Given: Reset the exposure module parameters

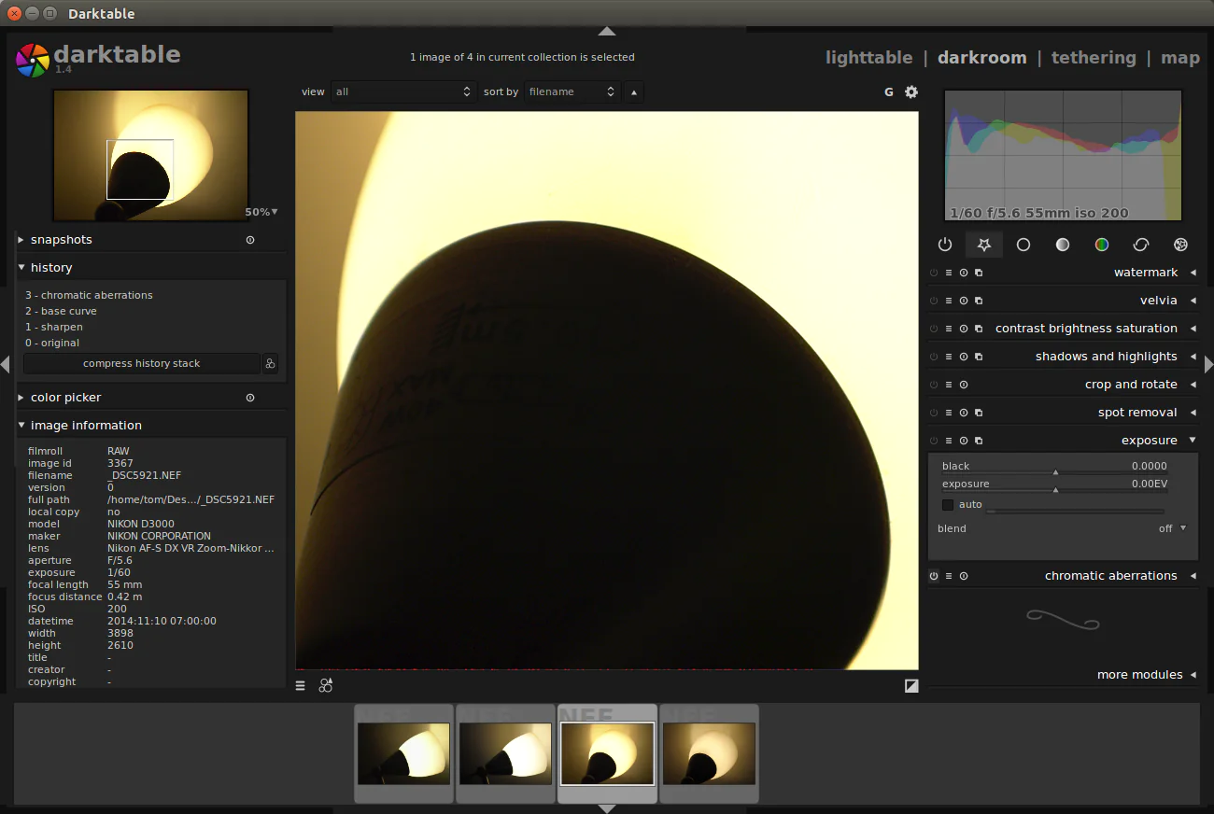Looking at the screenshot, I should pos(964,441).
